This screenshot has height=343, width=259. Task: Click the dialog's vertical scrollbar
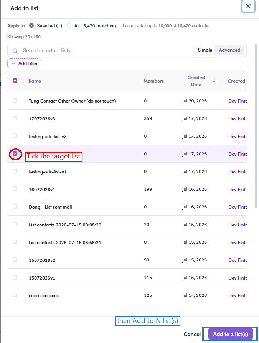256,126
